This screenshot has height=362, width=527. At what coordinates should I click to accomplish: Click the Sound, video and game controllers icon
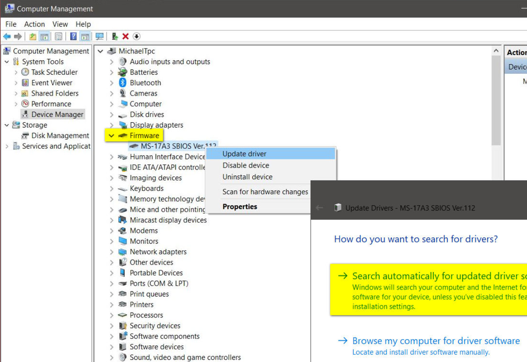point(123,357)
